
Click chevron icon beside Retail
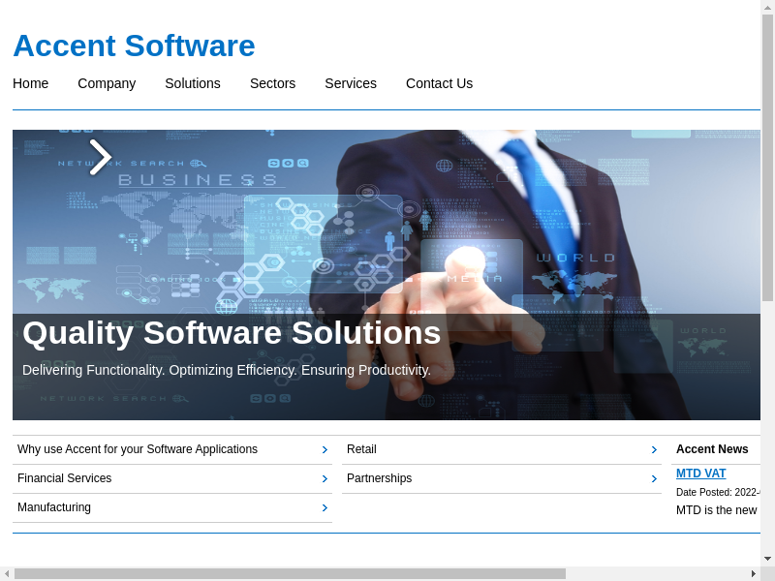[654, 449]
